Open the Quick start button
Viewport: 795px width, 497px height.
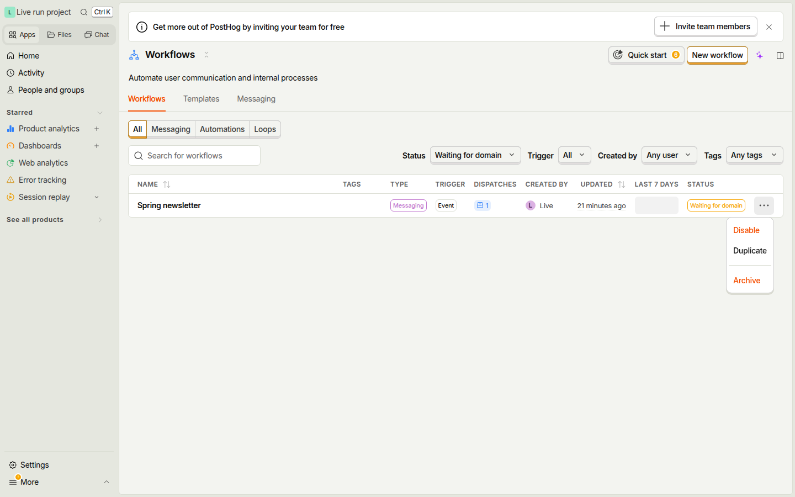(646, 55)
